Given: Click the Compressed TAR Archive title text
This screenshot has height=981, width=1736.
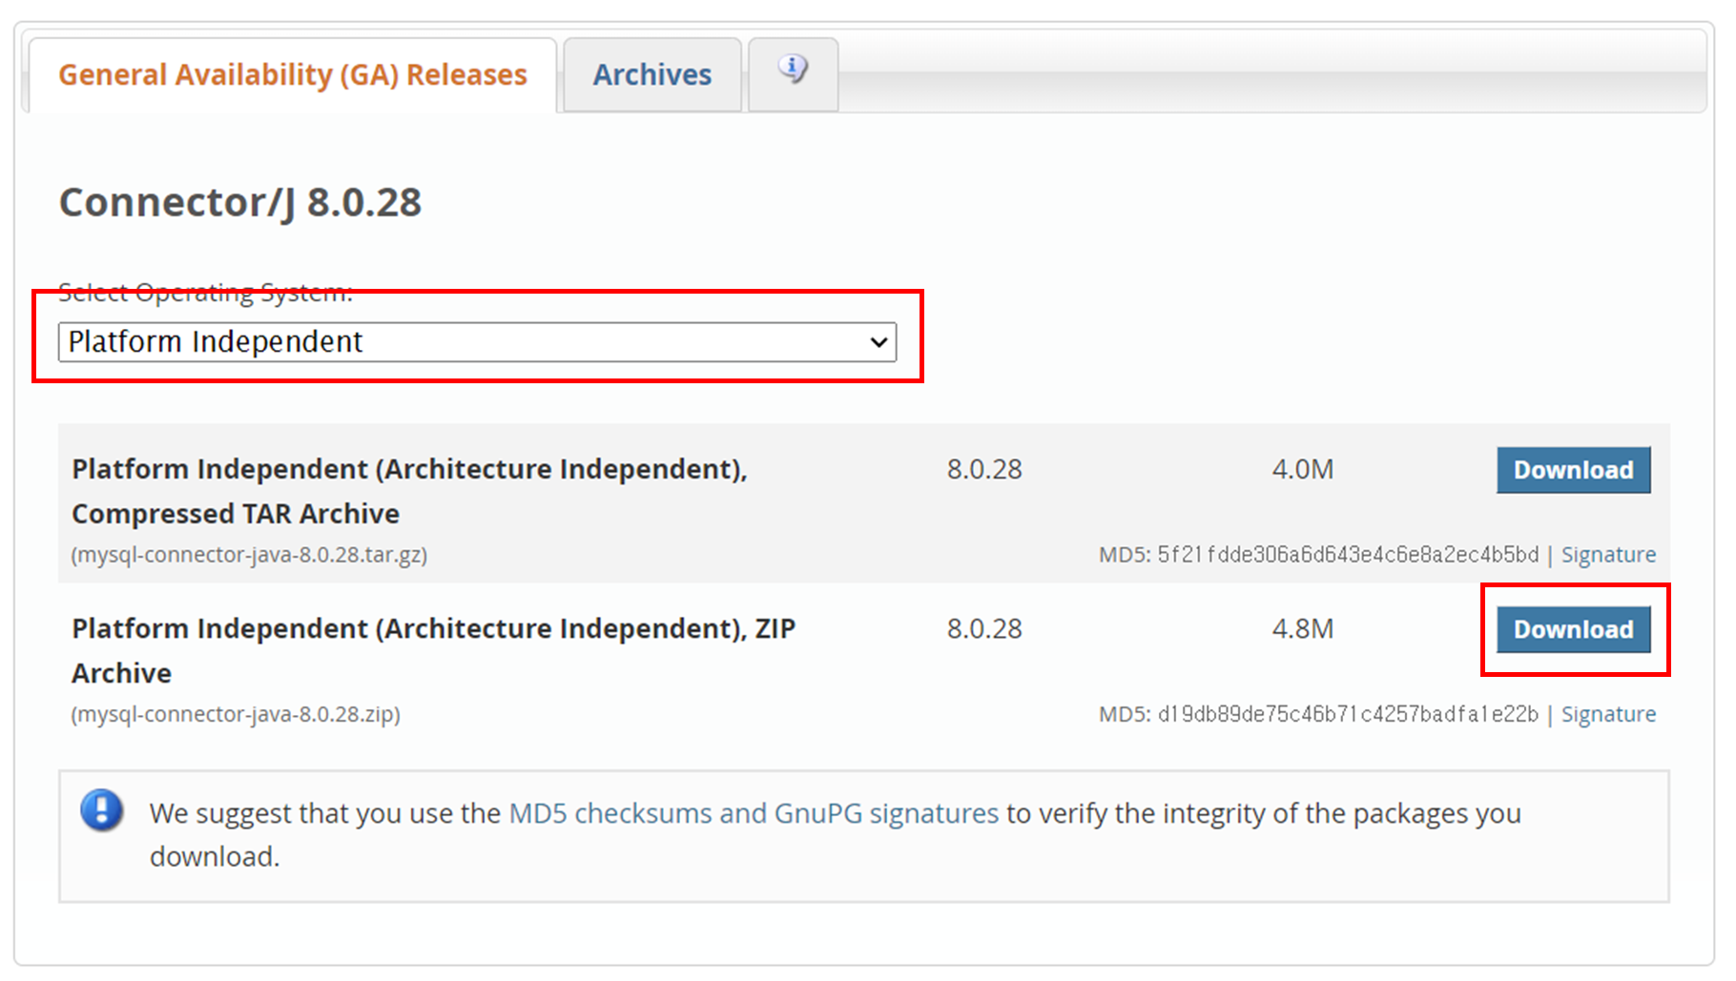Looking at the screenshot, I should point(410,491).
